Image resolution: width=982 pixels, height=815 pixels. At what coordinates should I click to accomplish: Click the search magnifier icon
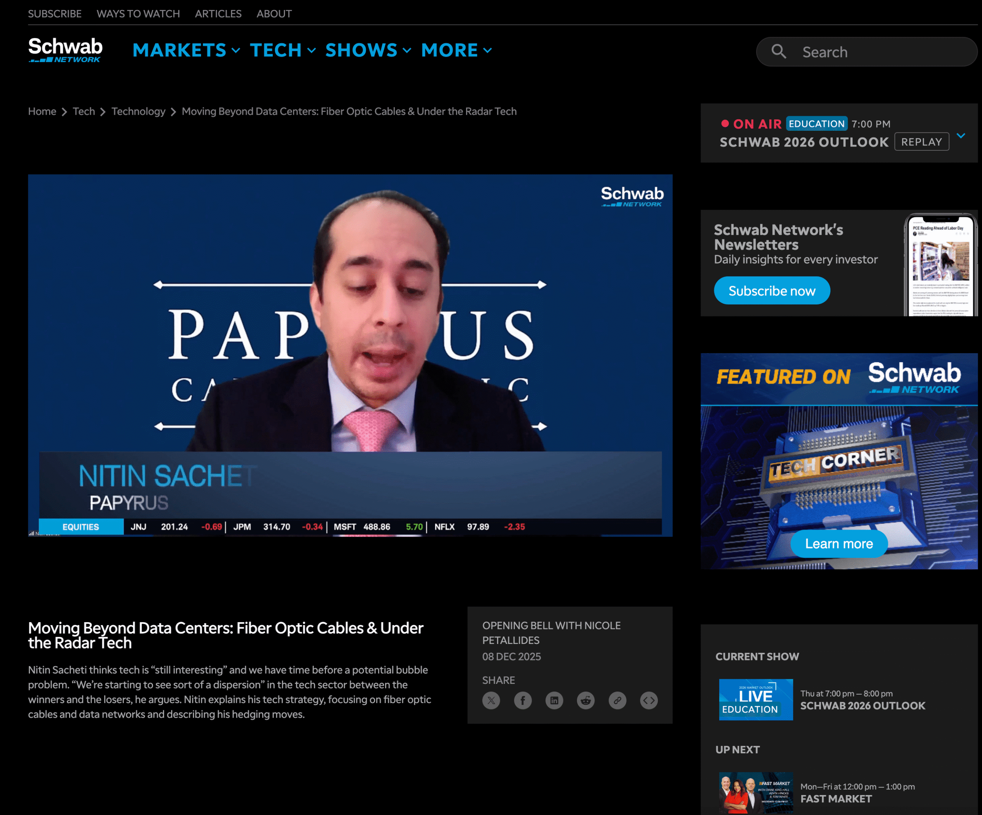[x=779, y=51]
